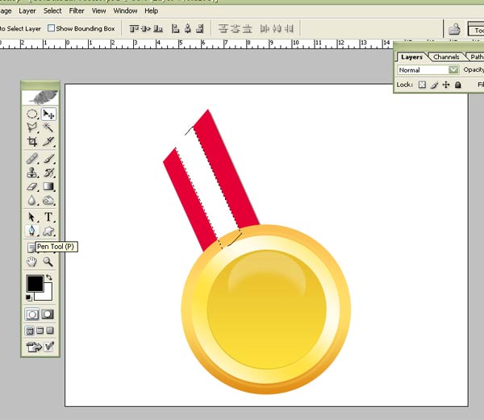Swap foreground and background colors

49,277
